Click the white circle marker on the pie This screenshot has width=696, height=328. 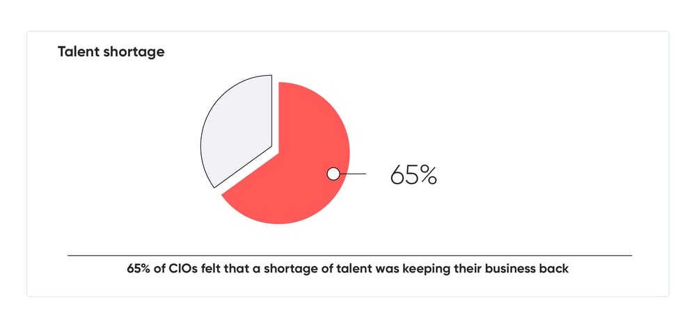333,174
